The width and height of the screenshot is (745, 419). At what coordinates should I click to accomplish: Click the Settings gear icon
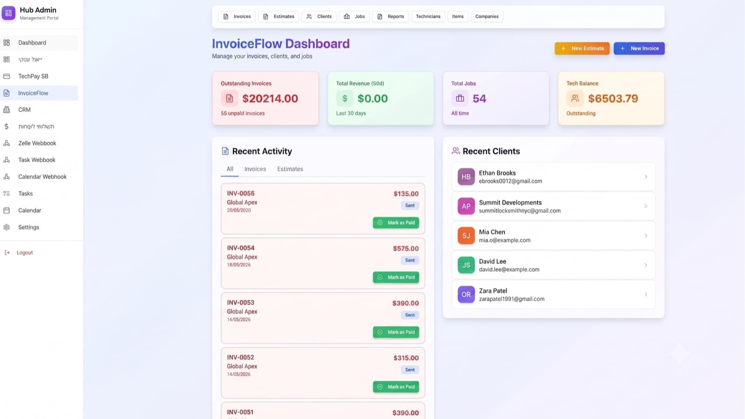coord(7,227)
